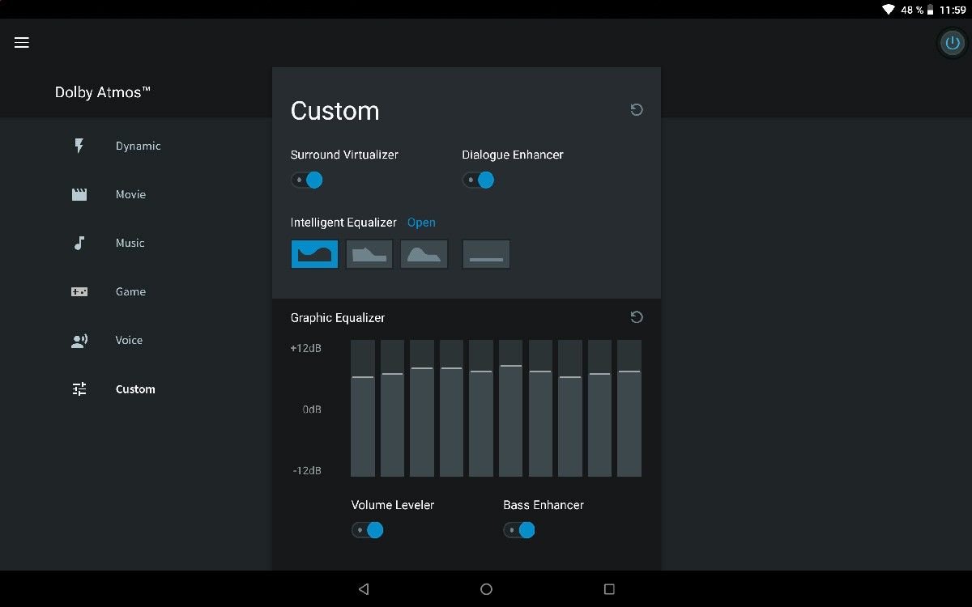Image resolution: width=972 pixels, height=607 pixels.
Task: Click the Bass Enhancer label
Action: 544,505
